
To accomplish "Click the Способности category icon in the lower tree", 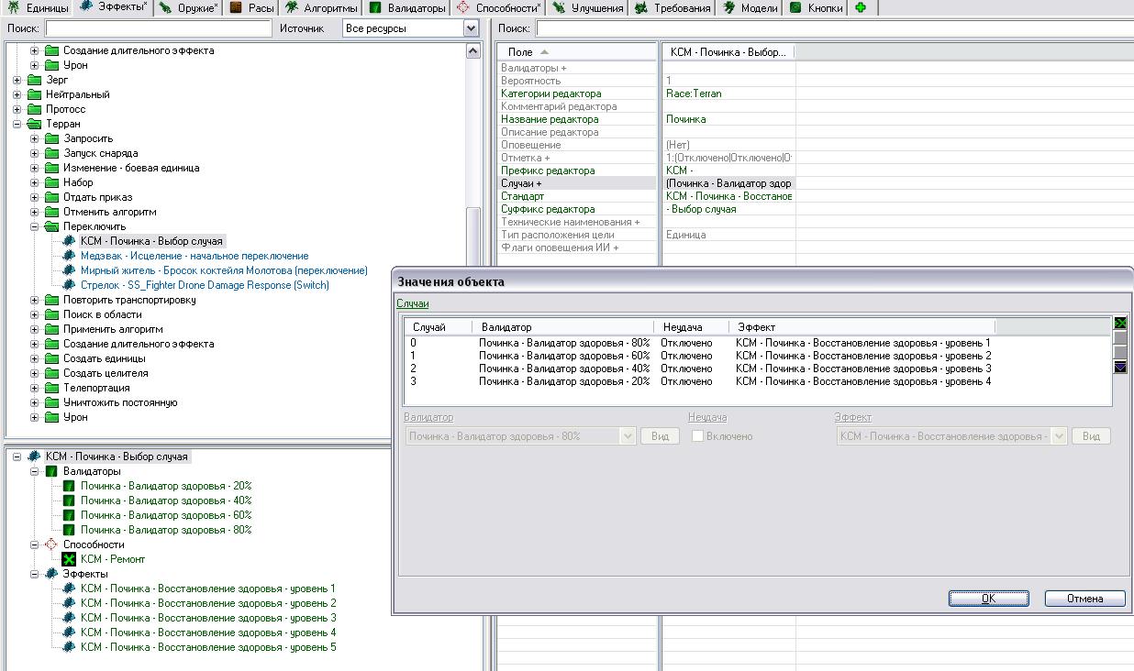I will coord(52,544).
